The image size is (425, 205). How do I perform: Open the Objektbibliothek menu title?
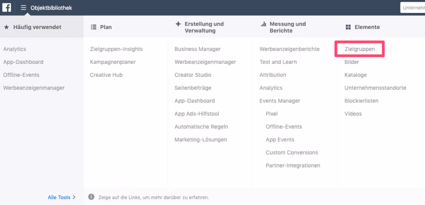51,8
